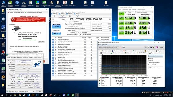Open the drive selector dropdown in HD Tune
This screenshot has width=173, height=97.
pyautogui.click(x=109, y=47)
